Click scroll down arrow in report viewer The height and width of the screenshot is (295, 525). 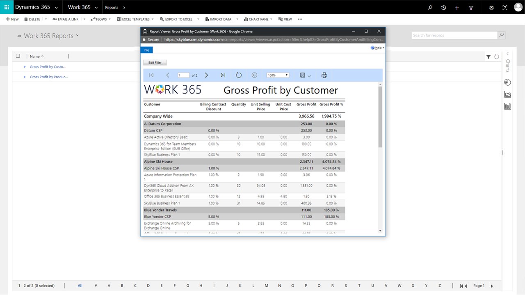pyautogui.click(x=380, y=231)
